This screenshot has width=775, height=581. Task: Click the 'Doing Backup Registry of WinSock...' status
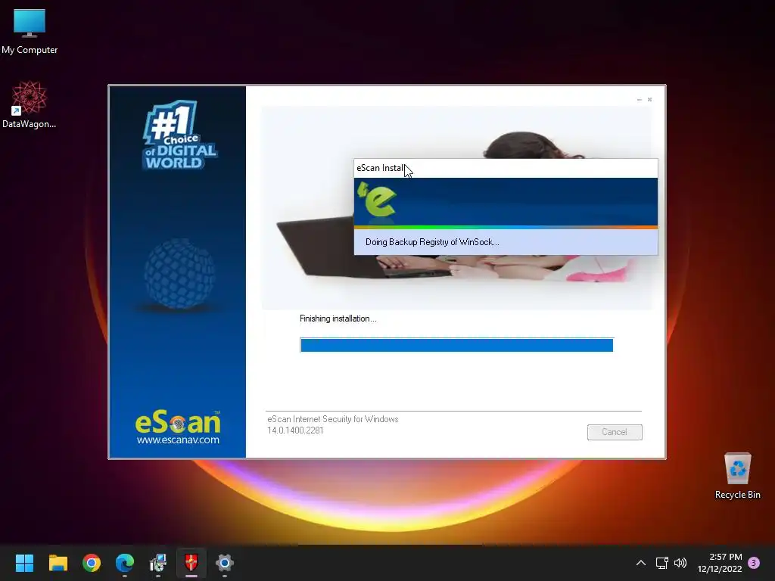[x=432, y=242]
